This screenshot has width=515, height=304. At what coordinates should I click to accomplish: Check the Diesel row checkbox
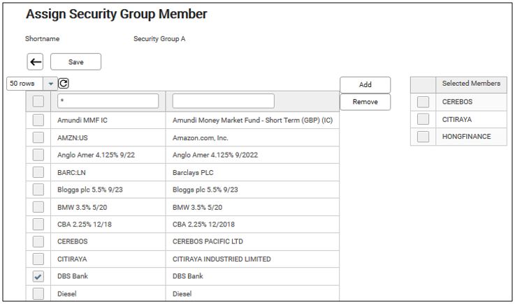point(38,294)
